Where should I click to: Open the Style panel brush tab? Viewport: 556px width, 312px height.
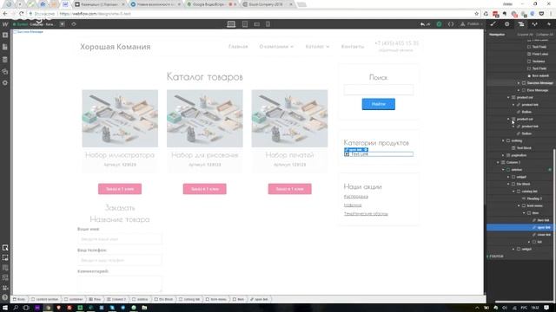[493, 24]
